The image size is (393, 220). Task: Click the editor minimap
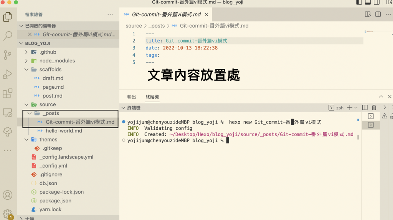coord(378,32)
